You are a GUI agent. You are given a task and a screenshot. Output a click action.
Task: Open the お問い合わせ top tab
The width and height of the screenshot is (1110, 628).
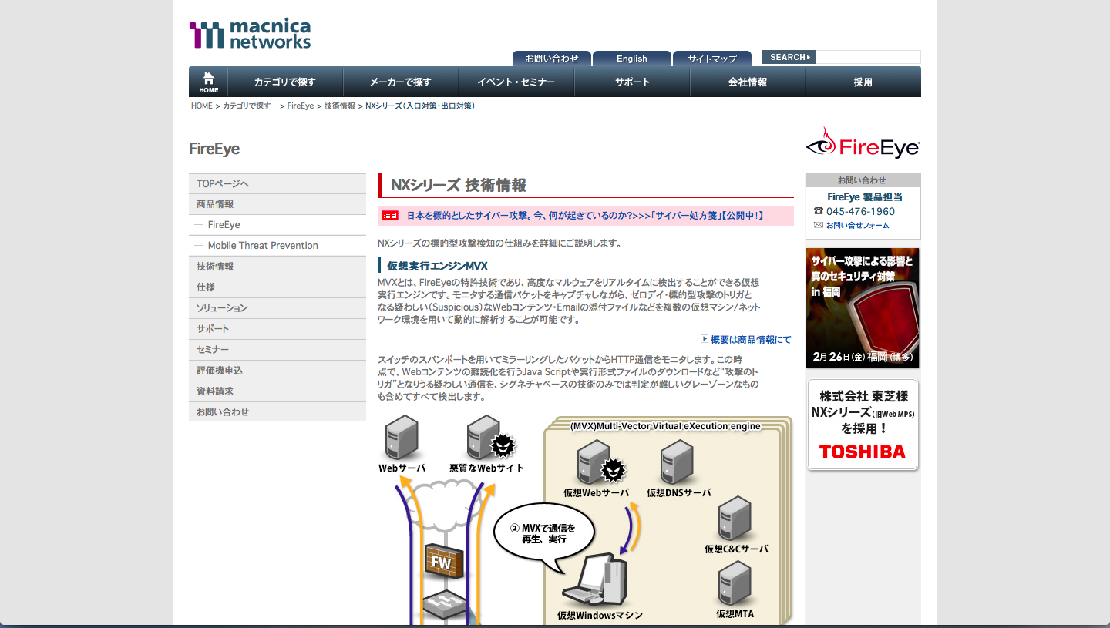[x=552, y=59]
